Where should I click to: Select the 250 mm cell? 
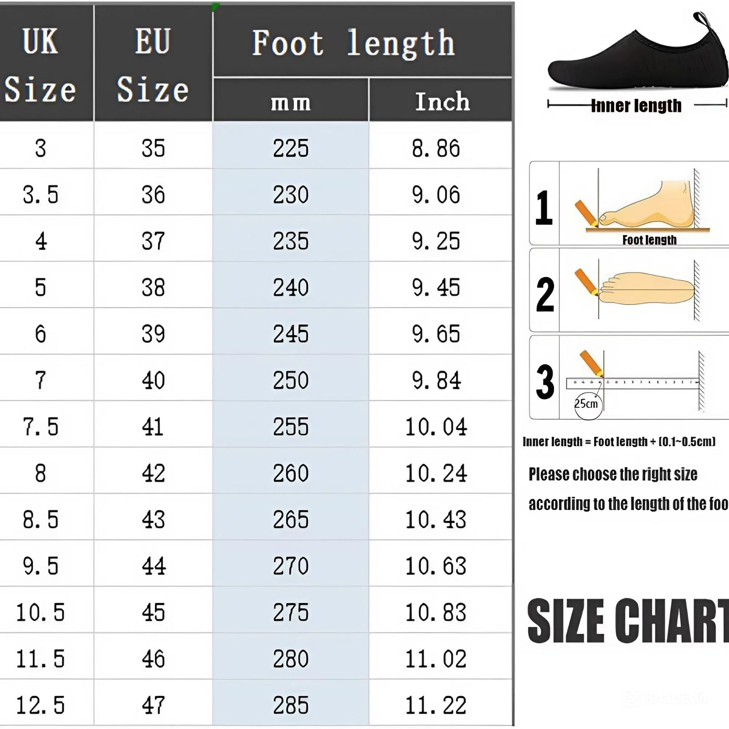point(291,380)
